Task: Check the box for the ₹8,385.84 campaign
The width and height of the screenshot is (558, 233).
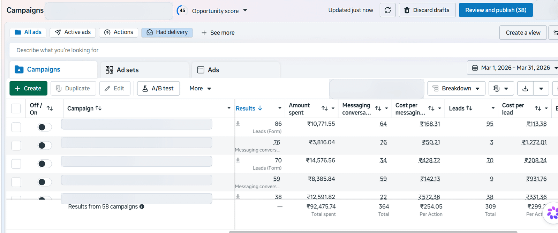Action: pyautogui.click(x=16, y=182)
